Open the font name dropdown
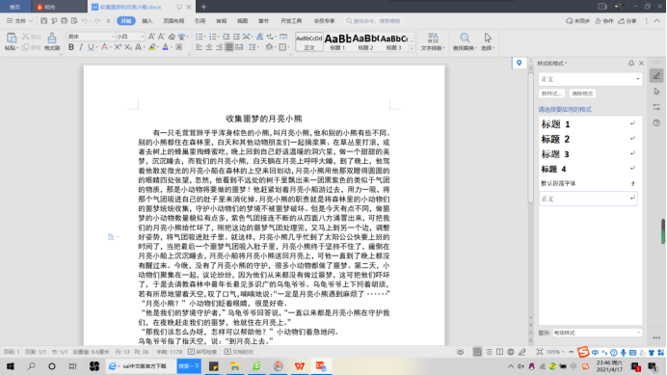 point(113,37)
